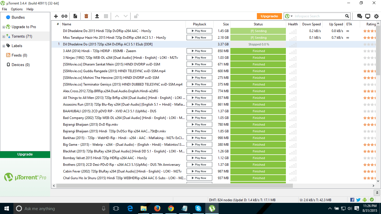
Task: Click the magnifier search icon
Action: 347,16
